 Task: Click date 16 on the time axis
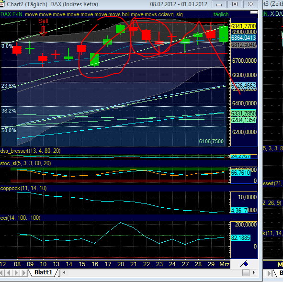(x=95, y=264)
